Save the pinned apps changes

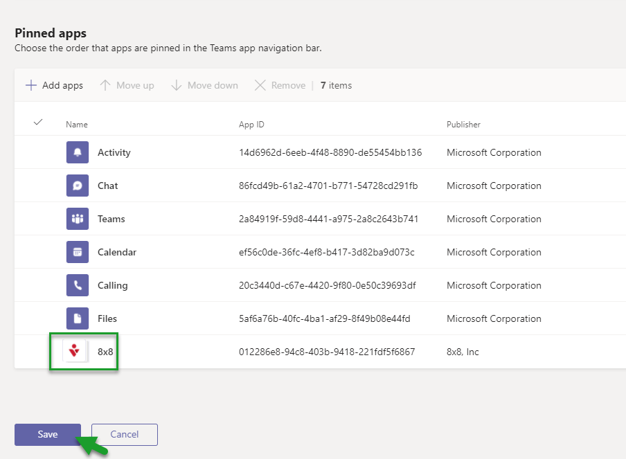pyautogui.click(x=48, y=435)
